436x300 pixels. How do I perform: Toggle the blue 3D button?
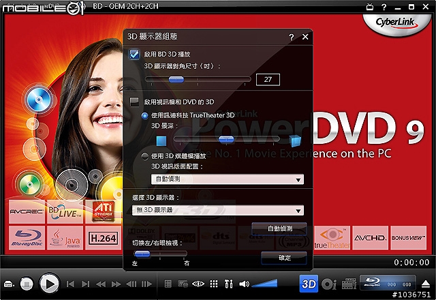coord(309,284)
